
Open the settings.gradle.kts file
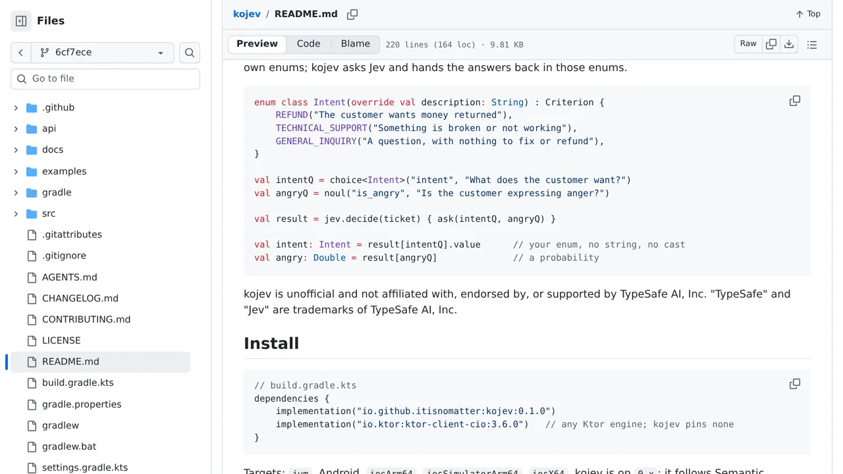[x=85, y=468]
